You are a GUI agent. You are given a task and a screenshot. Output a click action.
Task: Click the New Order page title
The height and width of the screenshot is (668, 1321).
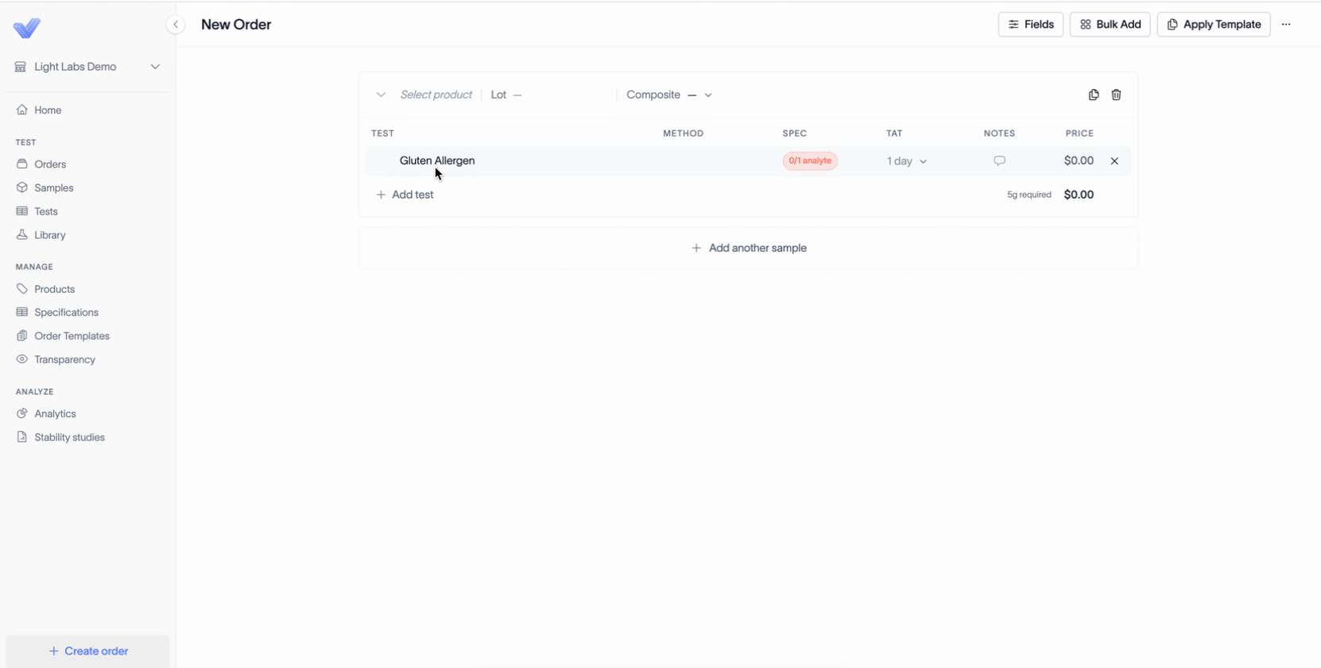(x=236, y=25)
